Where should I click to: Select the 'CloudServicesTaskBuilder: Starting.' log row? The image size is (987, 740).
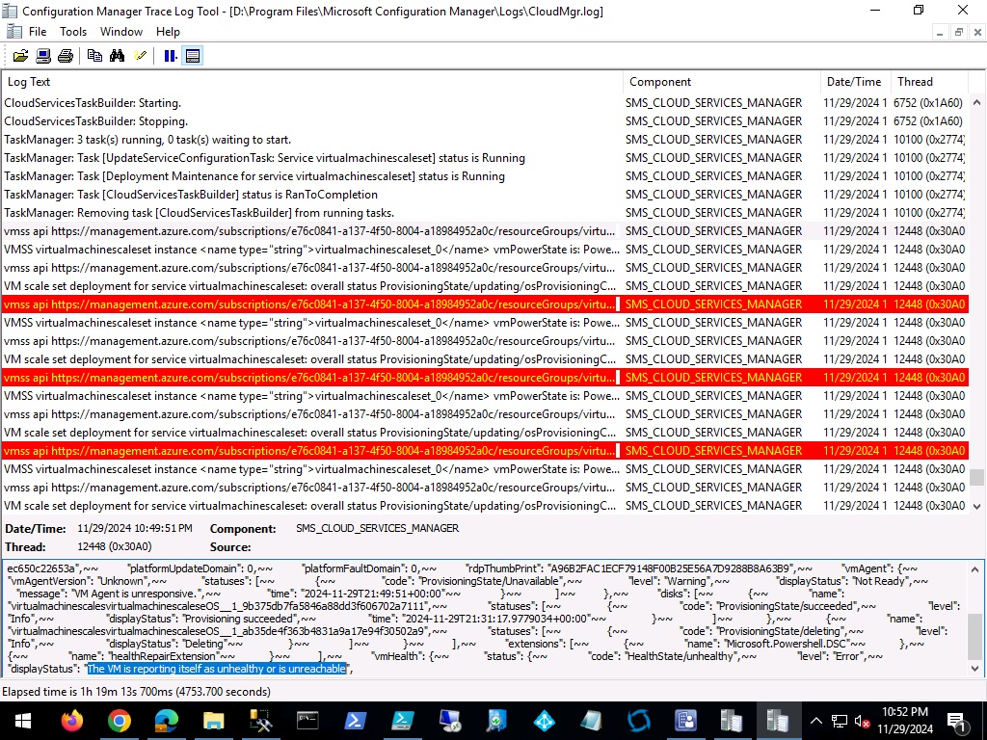485,103
